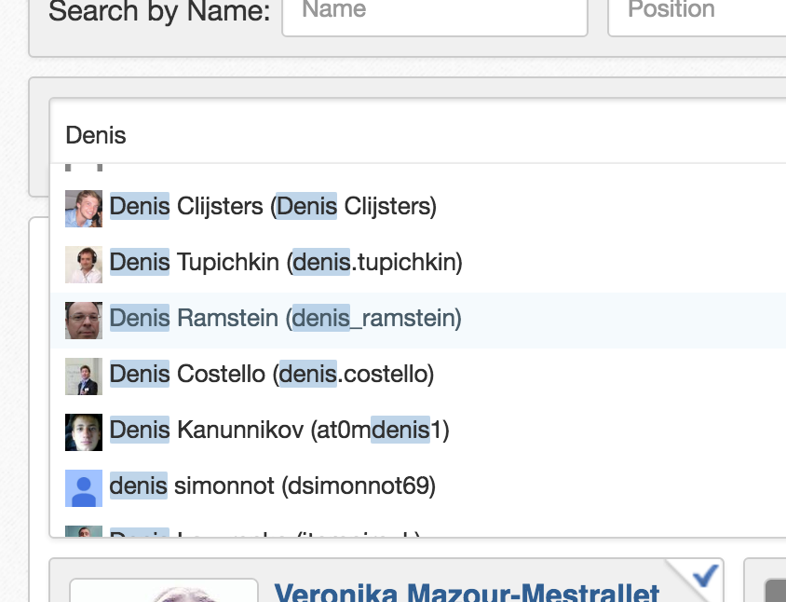
Task: Pick Denis Costello (denis.costello) entry
Action: pyautogui.click(x=418, y=376)
